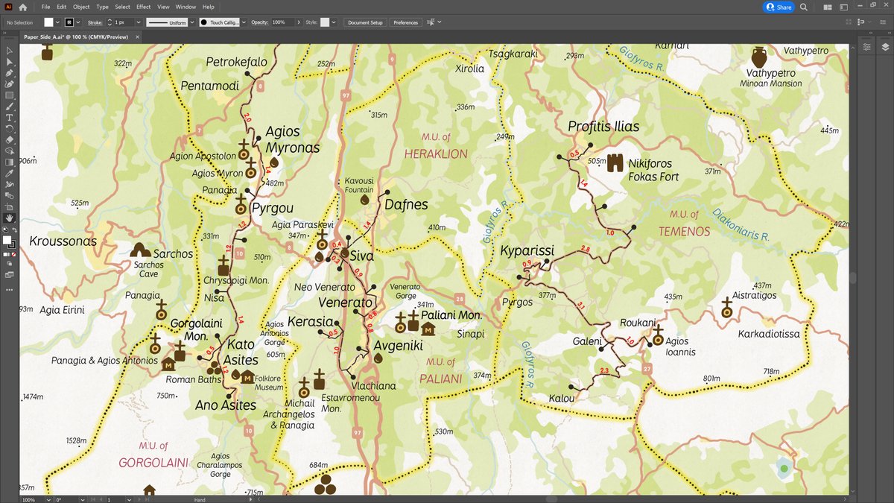This screenshot has height=503, width=894.
Task: Click the Stroke label link
Action: coord(95,22)
